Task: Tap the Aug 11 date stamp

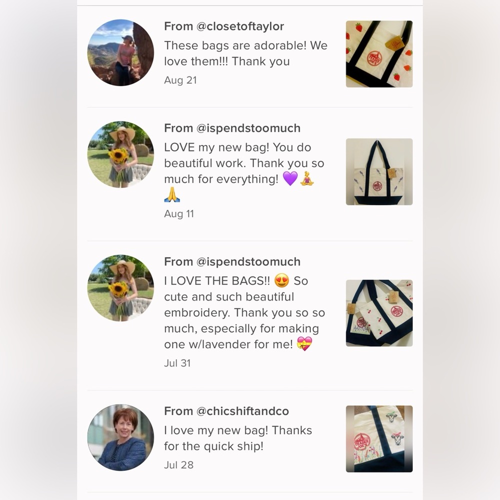Action: tap(179, 214)
